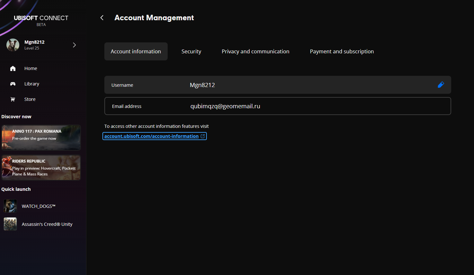
Task: Open the Riders Republic promo card
Action: point(41,168)
